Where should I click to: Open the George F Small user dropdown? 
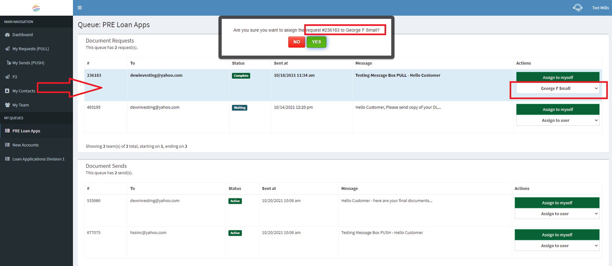(558, 89)
